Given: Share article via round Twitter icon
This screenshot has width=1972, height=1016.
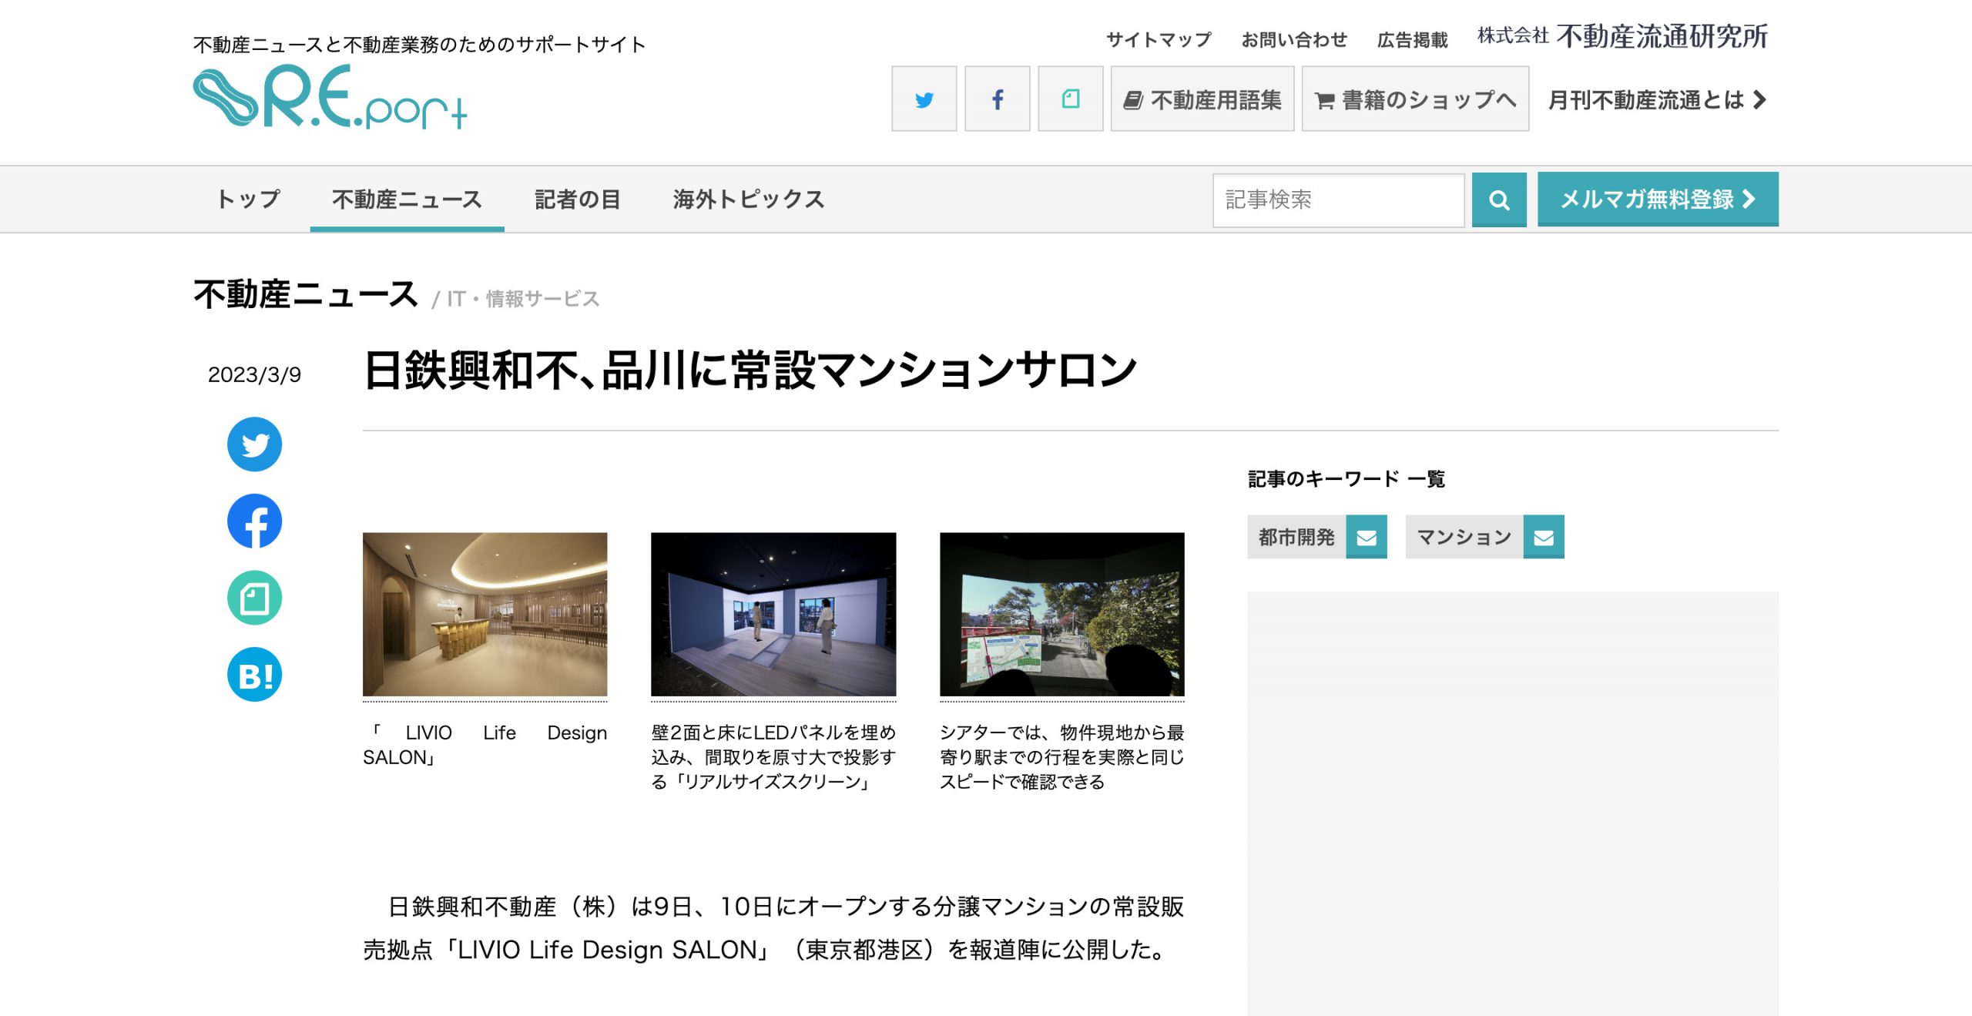Looking at the screenshot, I should coord(254,444).
